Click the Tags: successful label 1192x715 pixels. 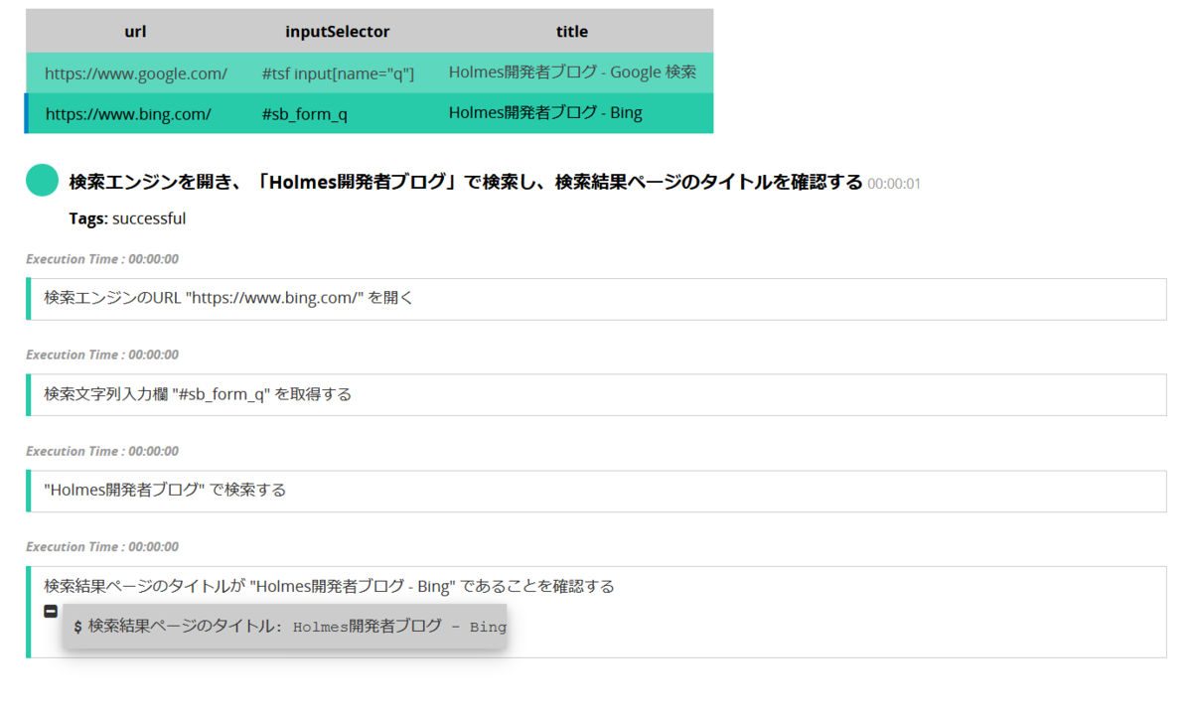pos(127,218)
